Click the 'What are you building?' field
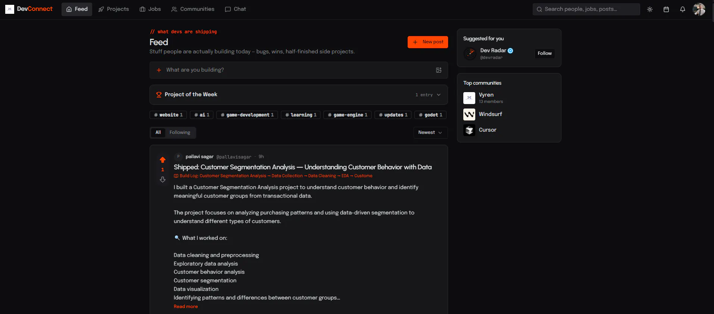 [x=298, y=70]
